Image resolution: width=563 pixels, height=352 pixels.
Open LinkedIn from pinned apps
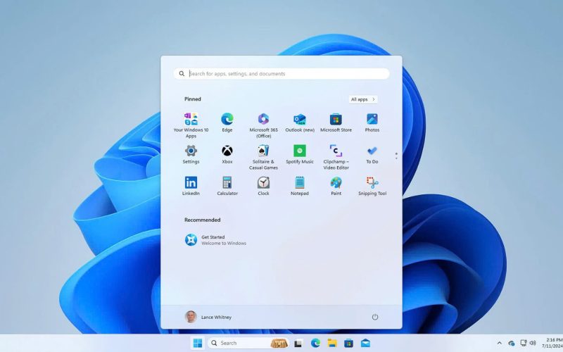pos(191,183)
